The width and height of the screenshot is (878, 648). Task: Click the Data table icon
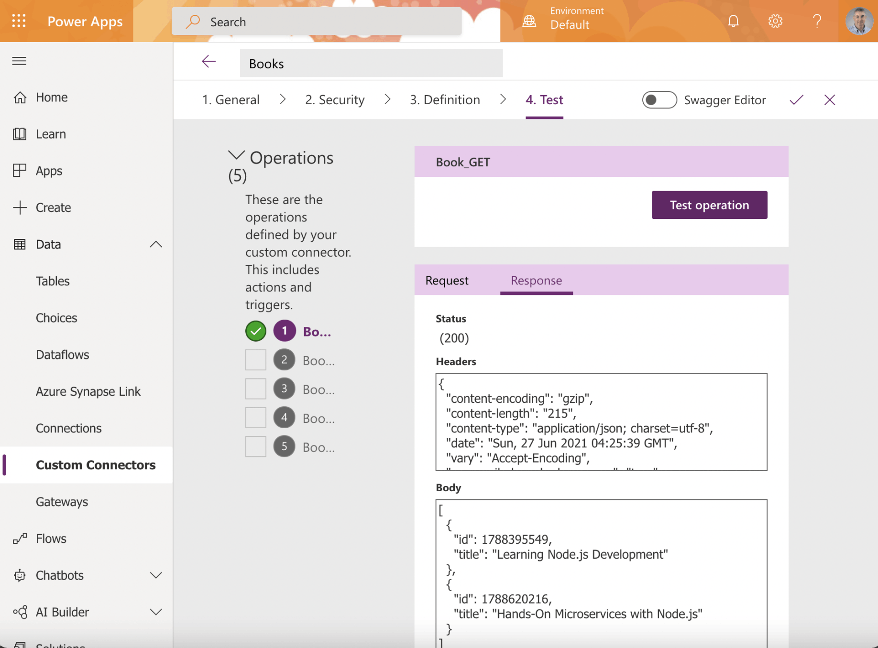pyautogui.click(x=20, y=244)
